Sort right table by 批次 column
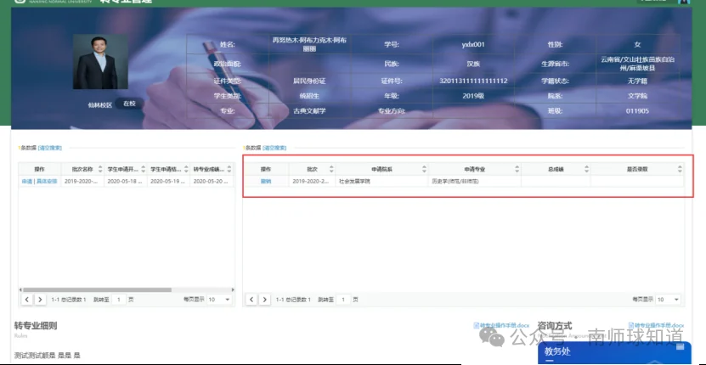The height and width of the screenshot is (365, 706). tap(331, 169)
